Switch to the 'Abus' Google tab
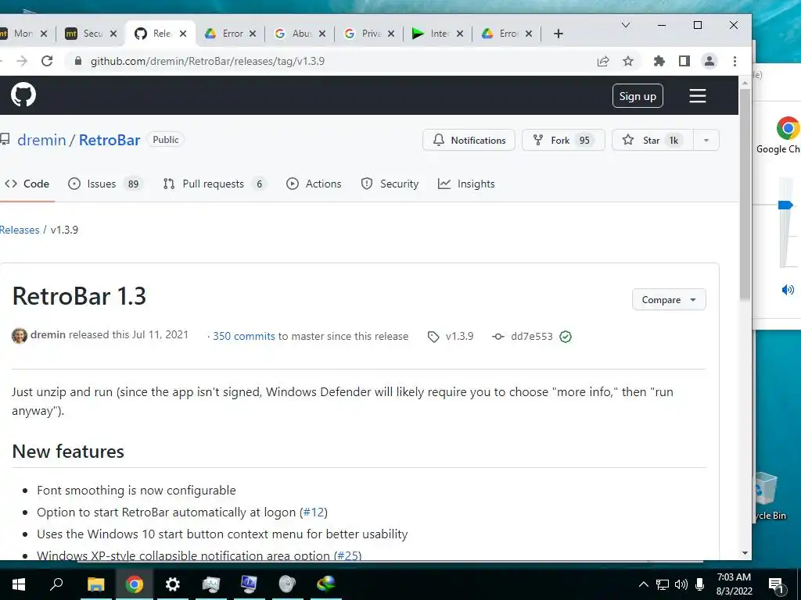 301,34
